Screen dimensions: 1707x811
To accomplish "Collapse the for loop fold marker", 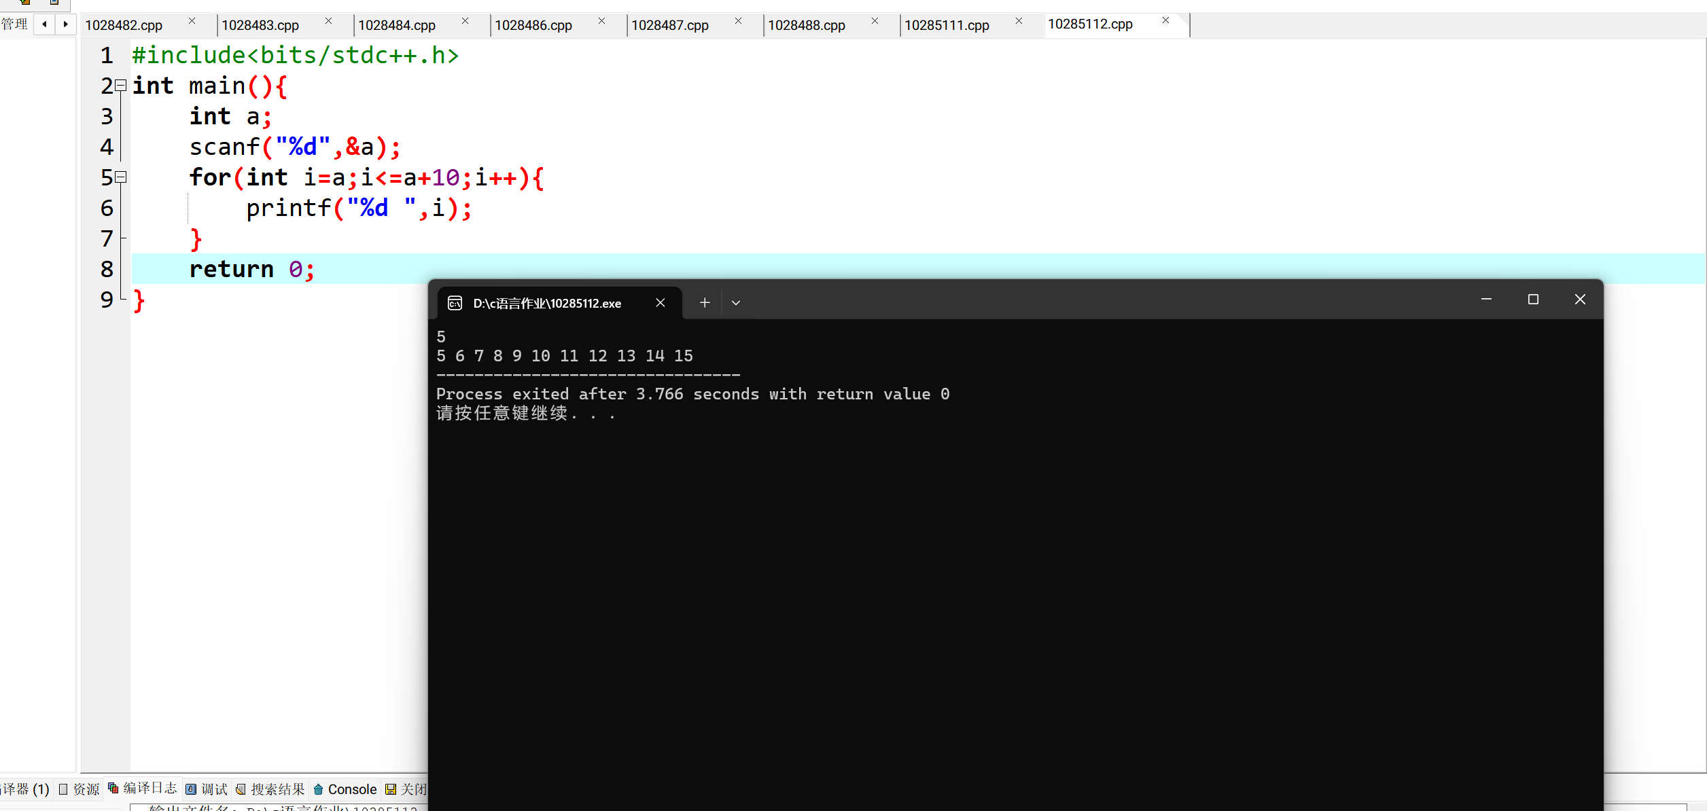I will tap(121, 177).
